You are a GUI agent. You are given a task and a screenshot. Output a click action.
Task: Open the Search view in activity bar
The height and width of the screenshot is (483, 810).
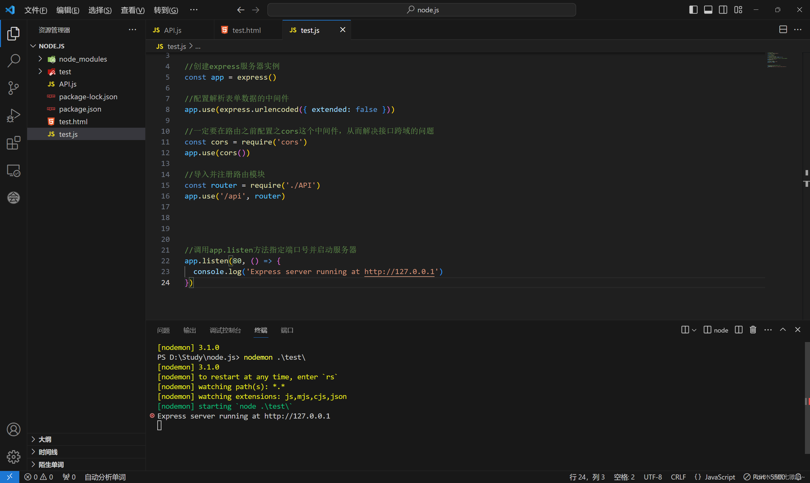13,61
